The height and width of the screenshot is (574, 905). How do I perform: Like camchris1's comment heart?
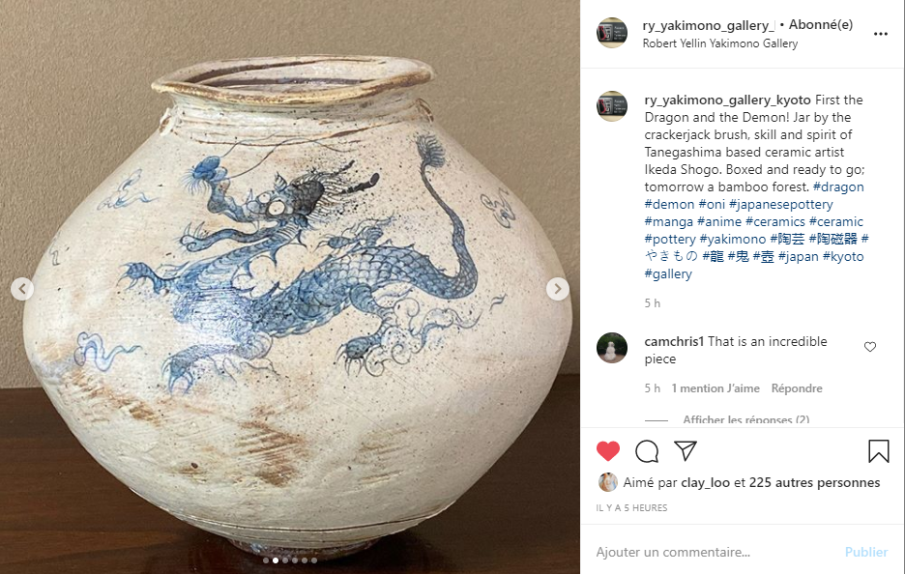[x=870, y=347]
